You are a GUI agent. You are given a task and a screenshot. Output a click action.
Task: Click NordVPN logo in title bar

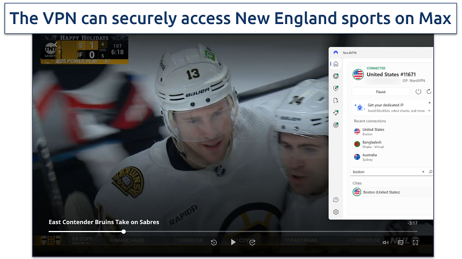tap(335, 53)
